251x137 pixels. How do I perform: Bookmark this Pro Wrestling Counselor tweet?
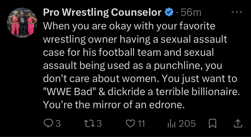213,123
